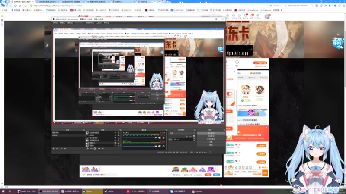This screenshot has height=194, width=346.
Task: Open the Help menu in OBS
Action: [x=106, y=23]
